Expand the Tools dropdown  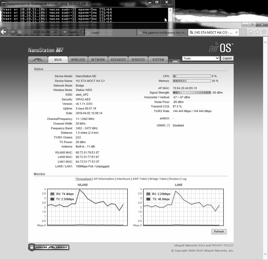[201, 58]
